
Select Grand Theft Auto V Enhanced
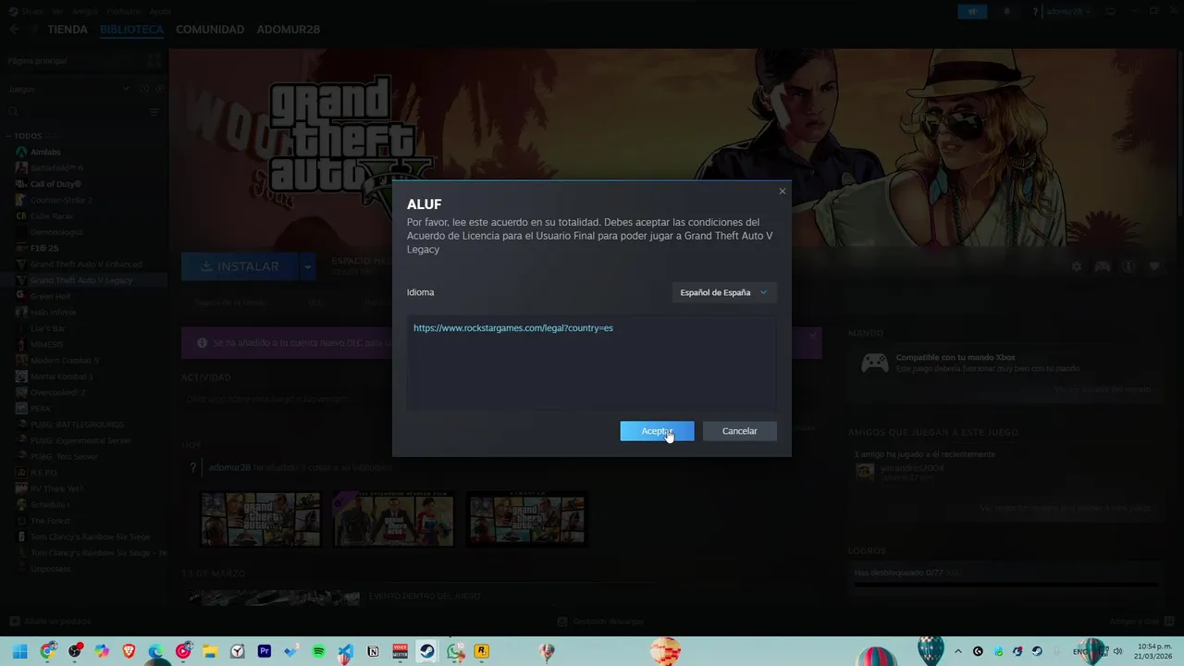pos(84,265)
